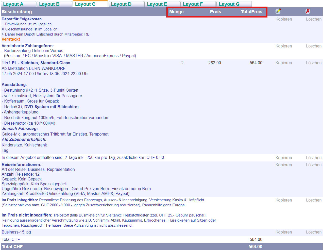Viewport: 323px width, 250px height.
Task: Open the Layout B tab
Action: [x=54, y=4]
